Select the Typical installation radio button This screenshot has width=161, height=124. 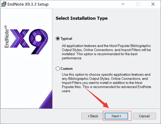tap(58, 38)
